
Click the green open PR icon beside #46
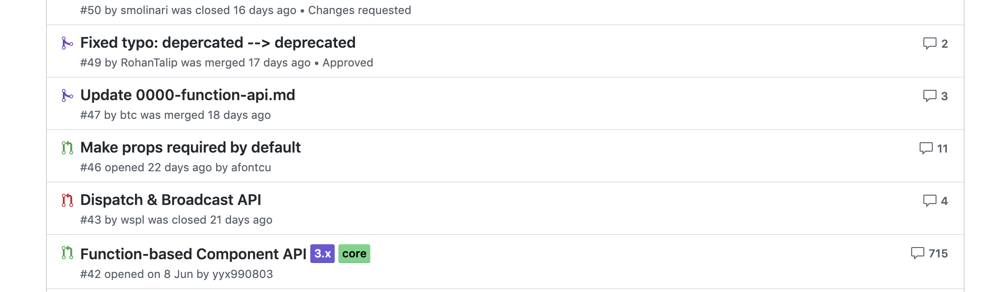(67, 148)
